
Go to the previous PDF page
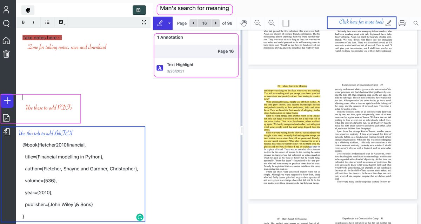[193, 23]
